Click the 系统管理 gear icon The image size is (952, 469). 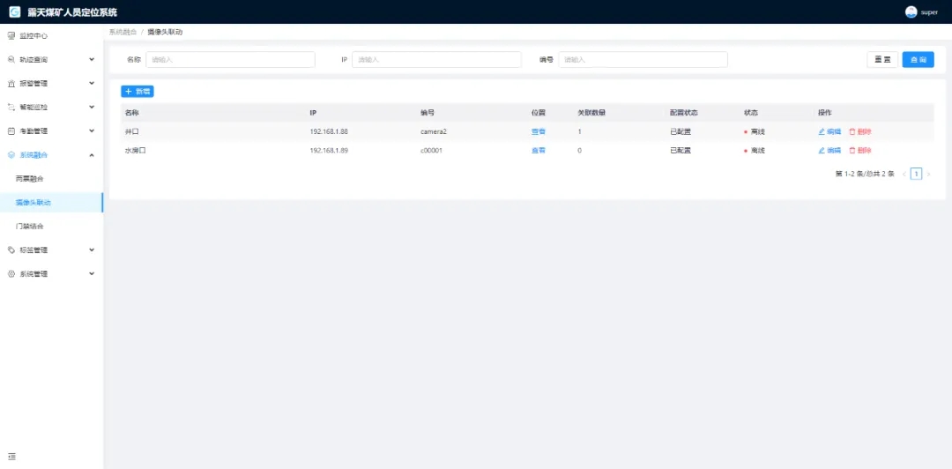click(x=11, y=274)
